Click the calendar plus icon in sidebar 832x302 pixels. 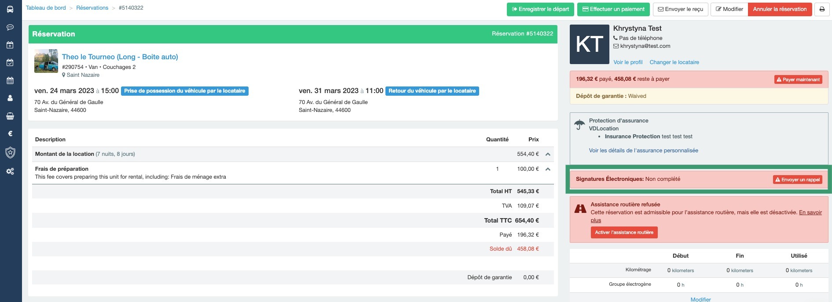click(10, 45)
